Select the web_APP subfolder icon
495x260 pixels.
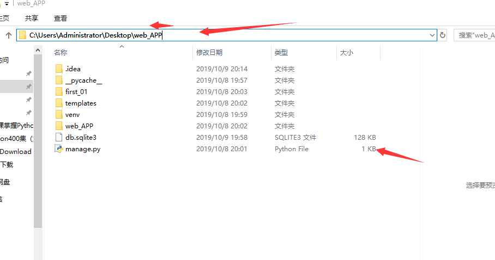pyautogui.click(x=59, y=126)
